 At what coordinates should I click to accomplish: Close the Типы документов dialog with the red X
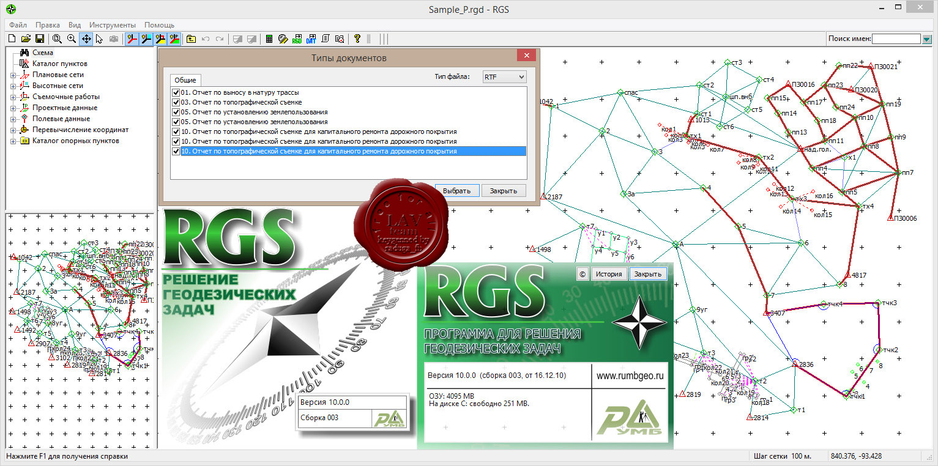(527, 56)
